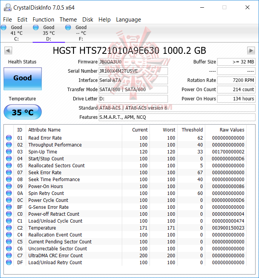Click the Interface field Serial ATA
This screenshot has width=259, height=278.
click(x=133, y=80)
